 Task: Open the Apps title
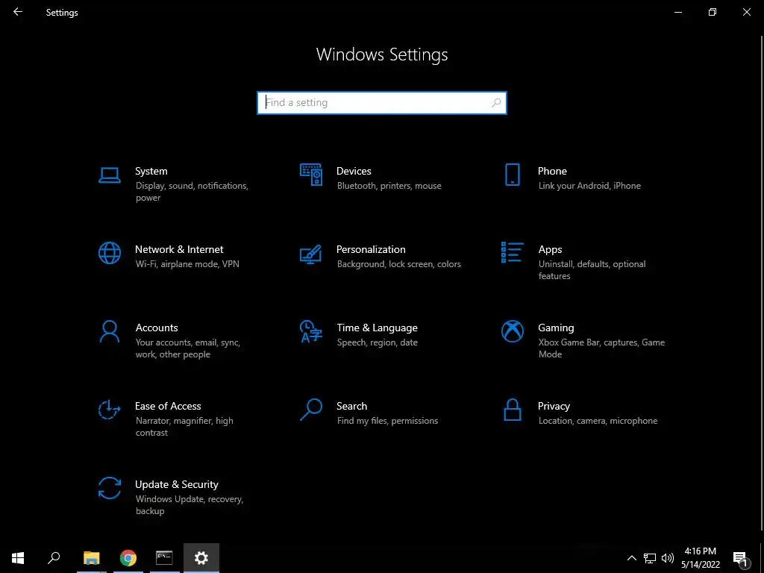[x=550, y=249]
